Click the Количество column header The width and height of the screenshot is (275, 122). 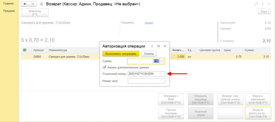[178, 50]
